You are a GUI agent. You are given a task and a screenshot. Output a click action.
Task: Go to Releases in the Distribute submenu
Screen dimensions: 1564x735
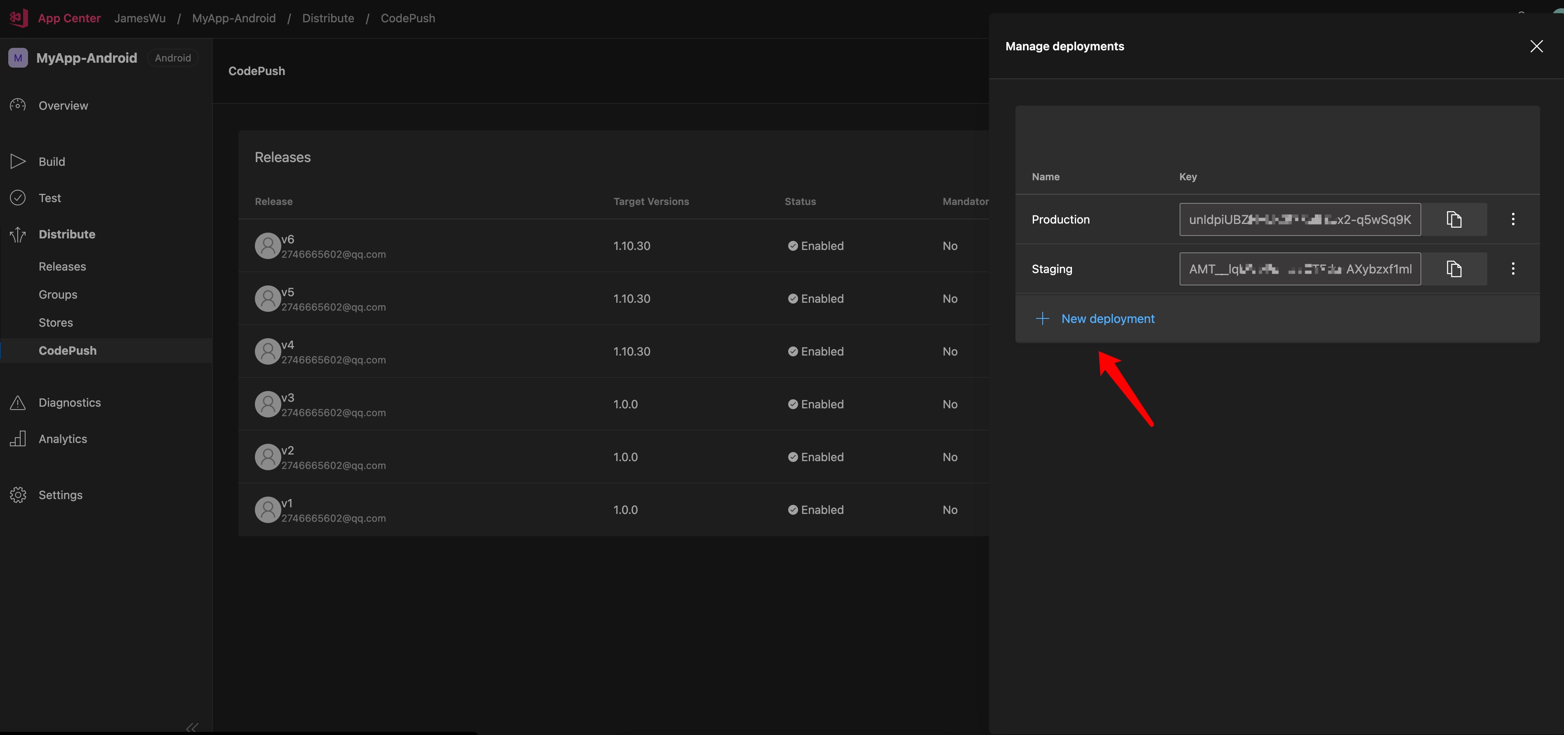pyautogui.click(x=63, y=266)
